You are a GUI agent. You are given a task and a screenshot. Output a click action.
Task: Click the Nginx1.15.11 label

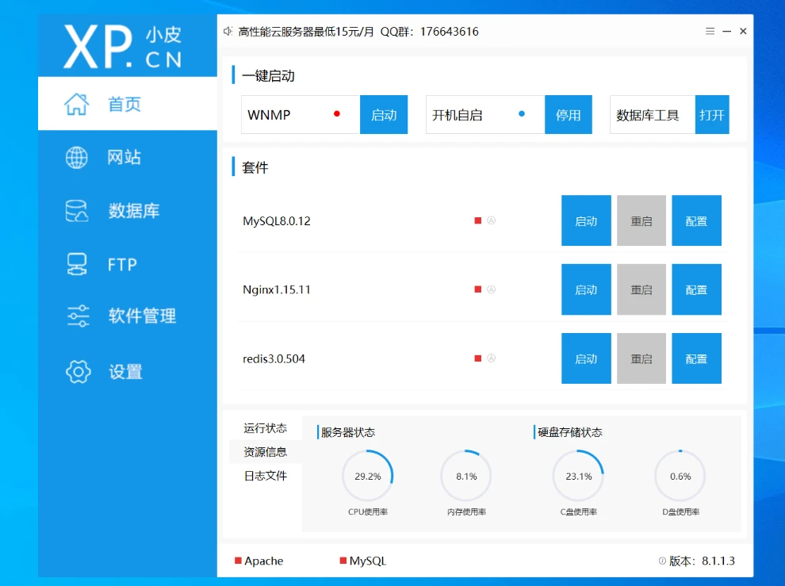pos(277,289)
